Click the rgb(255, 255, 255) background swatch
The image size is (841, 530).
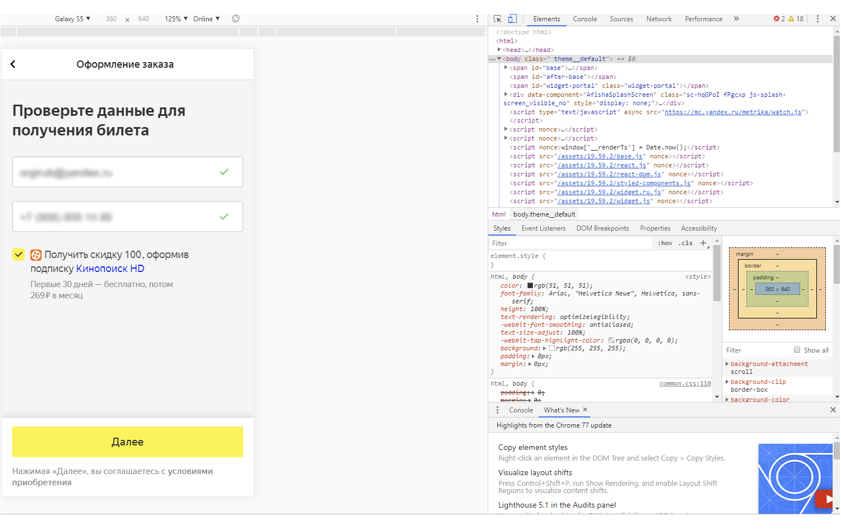pyautogui.click(x=552, y=348)
